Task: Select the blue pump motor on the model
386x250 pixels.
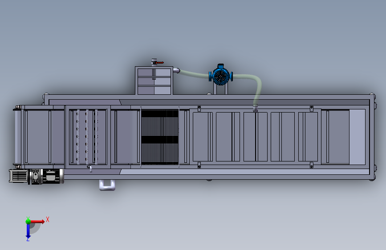Action: point(221,75)
